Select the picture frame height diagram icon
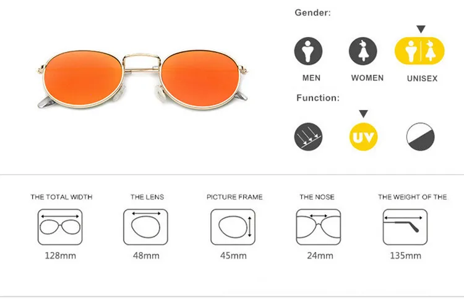 click(233, 227)
